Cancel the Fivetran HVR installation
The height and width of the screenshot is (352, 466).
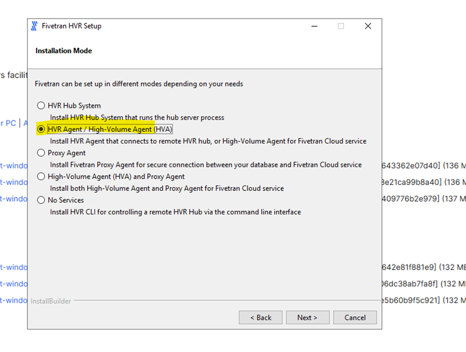[x=355, y=317]
